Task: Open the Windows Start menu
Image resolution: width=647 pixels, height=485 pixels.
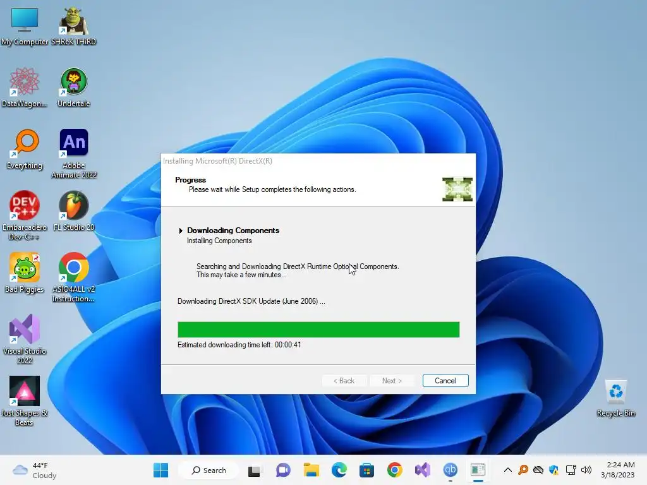Action: pos(160,470)
